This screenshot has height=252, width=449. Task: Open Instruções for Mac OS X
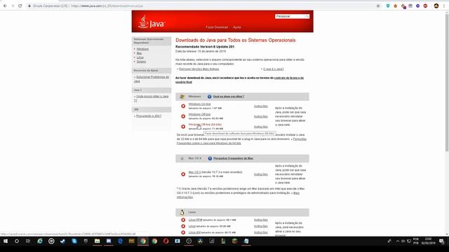(x=260, y=174)
